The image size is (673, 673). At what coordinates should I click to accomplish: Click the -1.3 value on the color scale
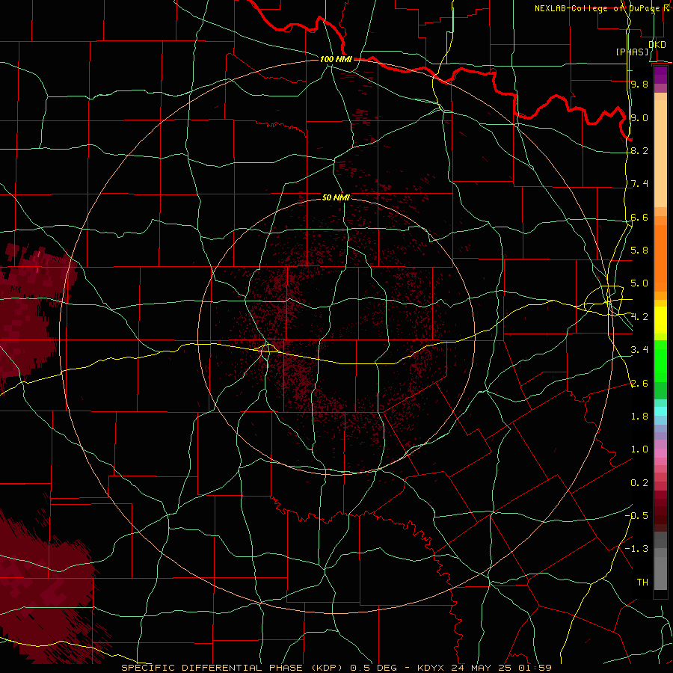click(636, 549)
